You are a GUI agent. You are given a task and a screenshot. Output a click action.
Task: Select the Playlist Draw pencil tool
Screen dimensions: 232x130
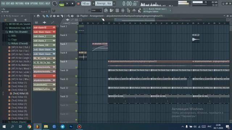[44, 16]
